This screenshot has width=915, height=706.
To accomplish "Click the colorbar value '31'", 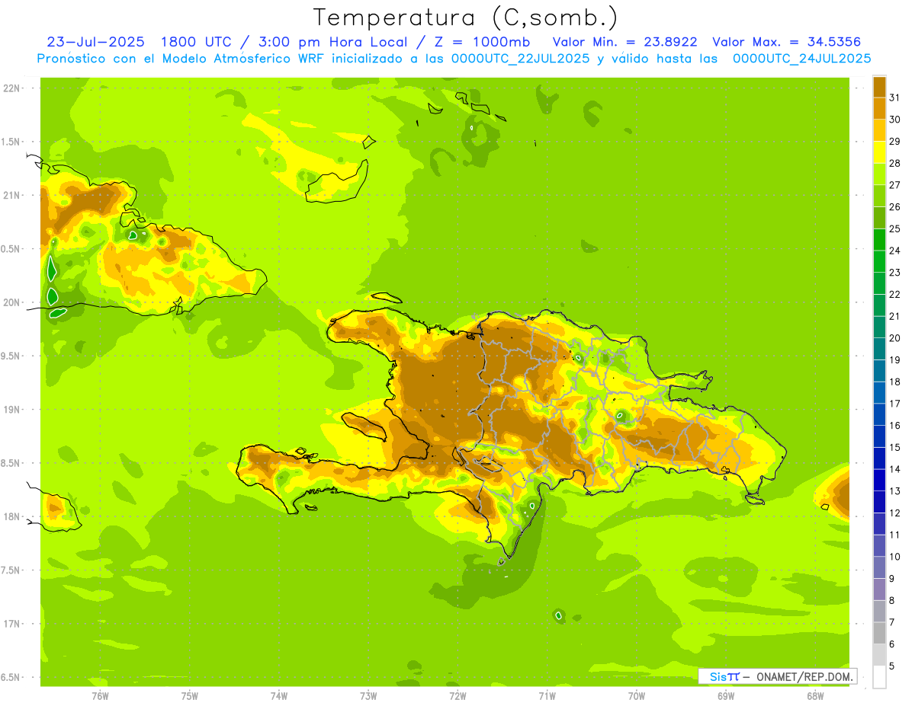I will [x=895, y=97].
